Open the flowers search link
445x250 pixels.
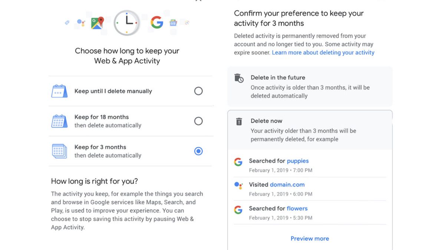point(297,209)
